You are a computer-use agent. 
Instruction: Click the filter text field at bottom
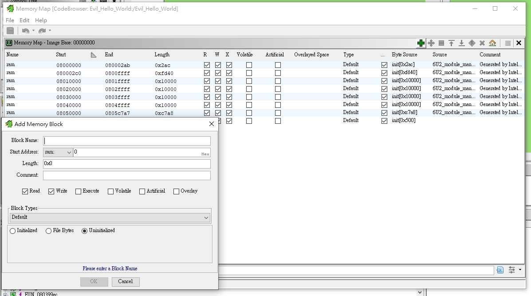coord(356,270)
